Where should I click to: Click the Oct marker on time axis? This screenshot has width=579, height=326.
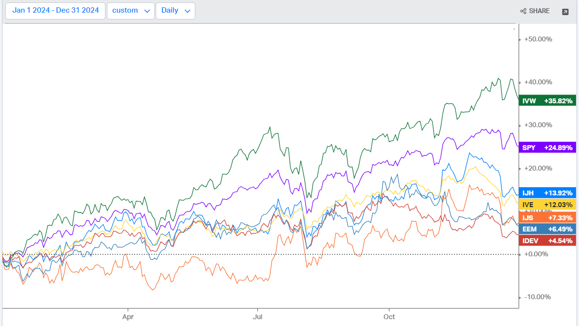pyautogui.click(x=389, y=316)
